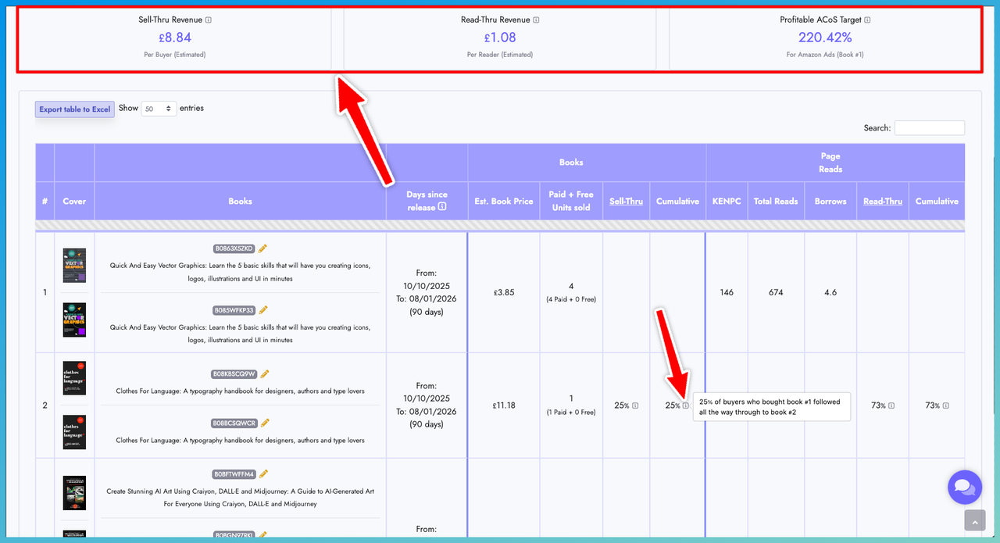1000x543 pixels.
Task: Open the chat support bubble
Action: click(x=964, y=488)
